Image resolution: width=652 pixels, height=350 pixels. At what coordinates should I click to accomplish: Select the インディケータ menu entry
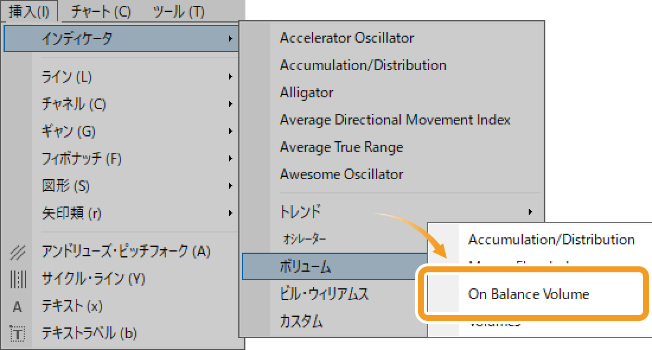[x=121, y=39]
